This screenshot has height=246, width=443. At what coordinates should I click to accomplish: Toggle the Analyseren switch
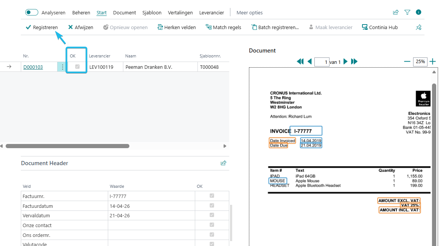pyautogui.click(x=32, y=12)
